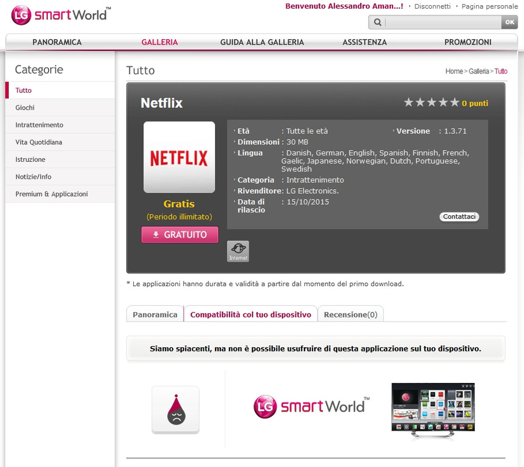The width and height of the screenshot is (524, 467).
Task: Open the Pagina personale link
Action: pos(490,6)
